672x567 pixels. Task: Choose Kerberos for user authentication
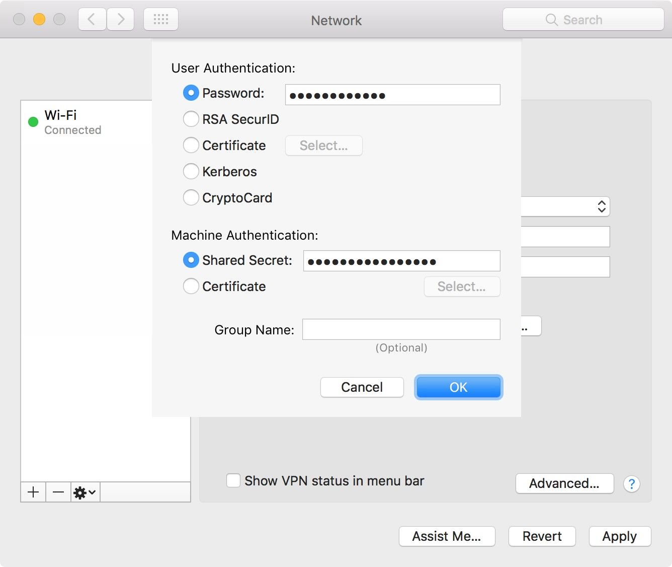click(x=191, y=171)
